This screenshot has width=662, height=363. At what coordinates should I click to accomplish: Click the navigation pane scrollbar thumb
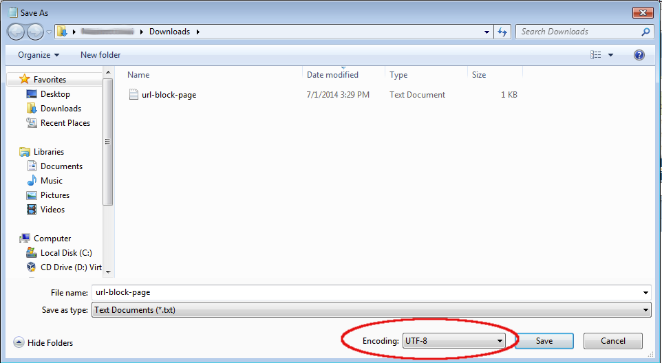coord(108,141)
